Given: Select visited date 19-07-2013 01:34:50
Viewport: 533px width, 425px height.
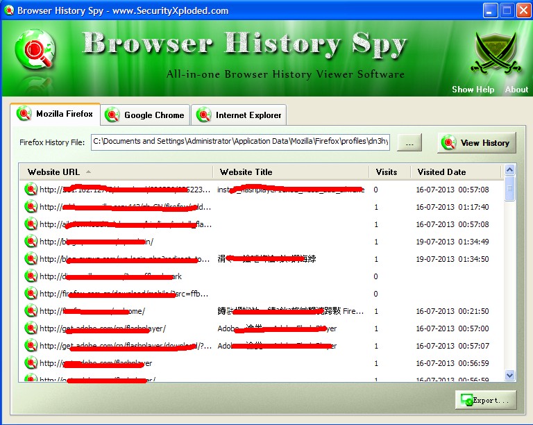Looking at the screenshot, I should [x=452, y=259].
